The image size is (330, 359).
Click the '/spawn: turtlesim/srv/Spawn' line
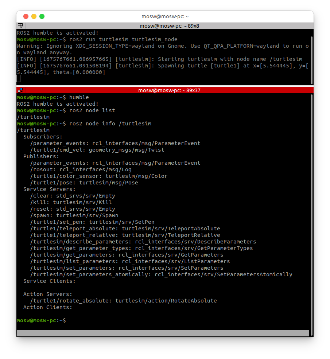tap(74, 215)
